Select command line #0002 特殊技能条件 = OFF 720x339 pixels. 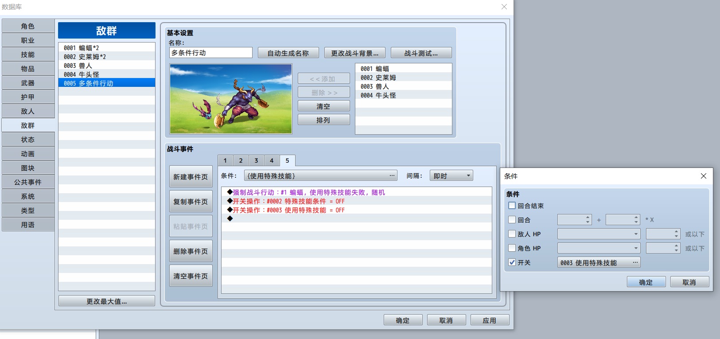[x=357, y=201]
